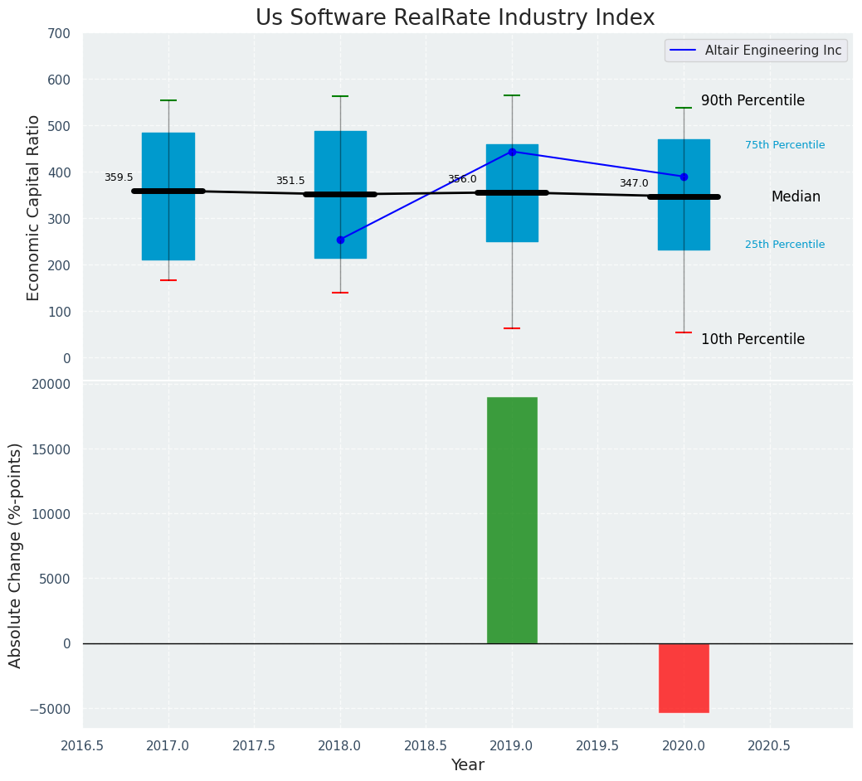Click the chart title Us Software RealRate Industry Index
862x781 pixels.
tap(455, 17)
